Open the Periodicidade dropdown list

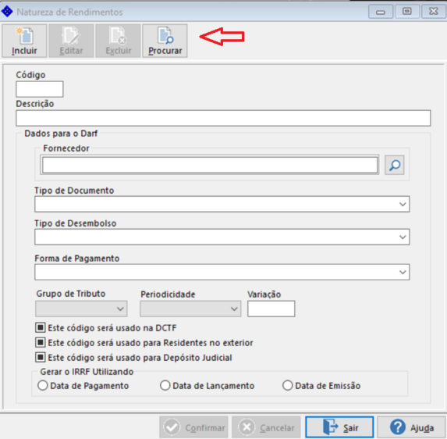(190, 309)
